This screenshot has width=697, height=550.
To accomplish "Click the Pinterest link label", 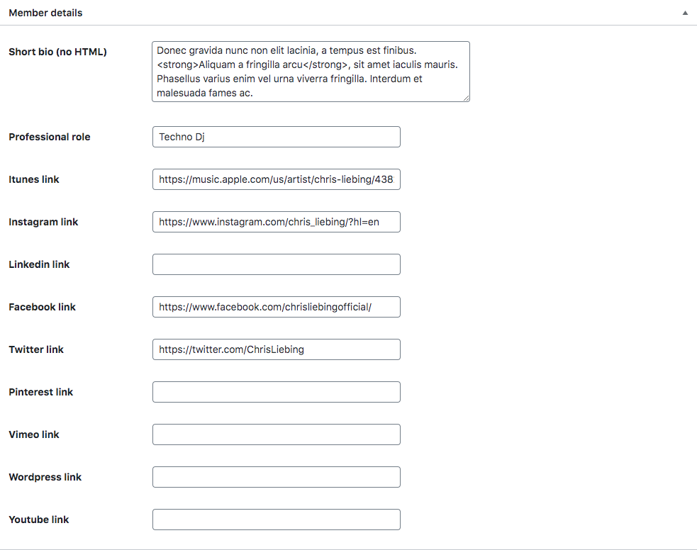I will [x=40, y=392].
